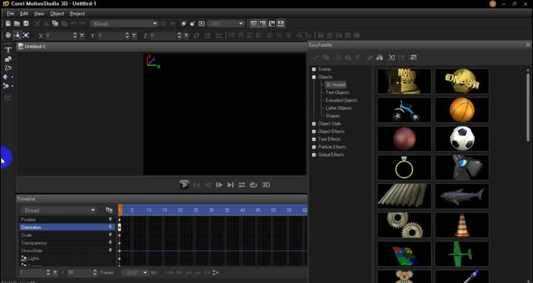
Task: Select the Insert Text tool
Action: [8, 50]
